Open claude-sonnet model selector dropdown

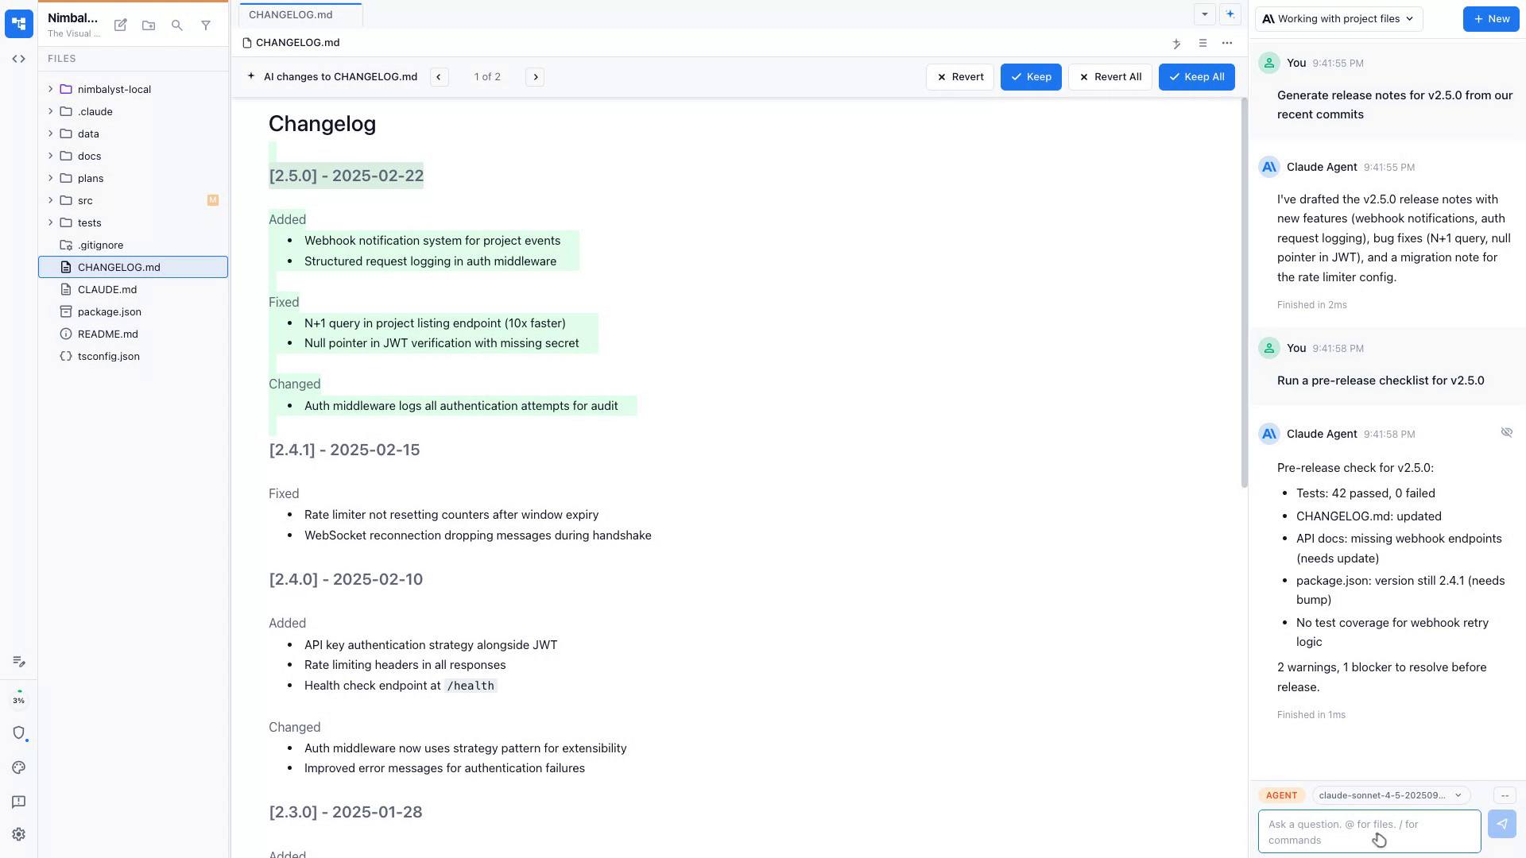[x=1390, y=795]
